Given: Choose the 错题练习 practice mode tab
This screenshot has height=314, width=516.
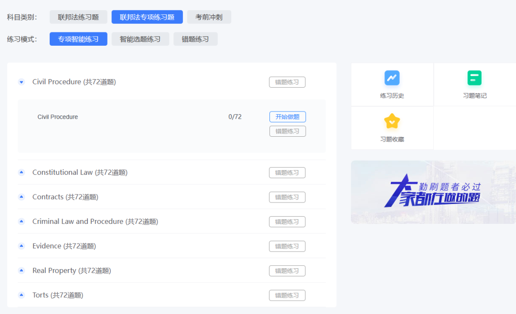Looking at the screenshot, I should pos(195,39).
